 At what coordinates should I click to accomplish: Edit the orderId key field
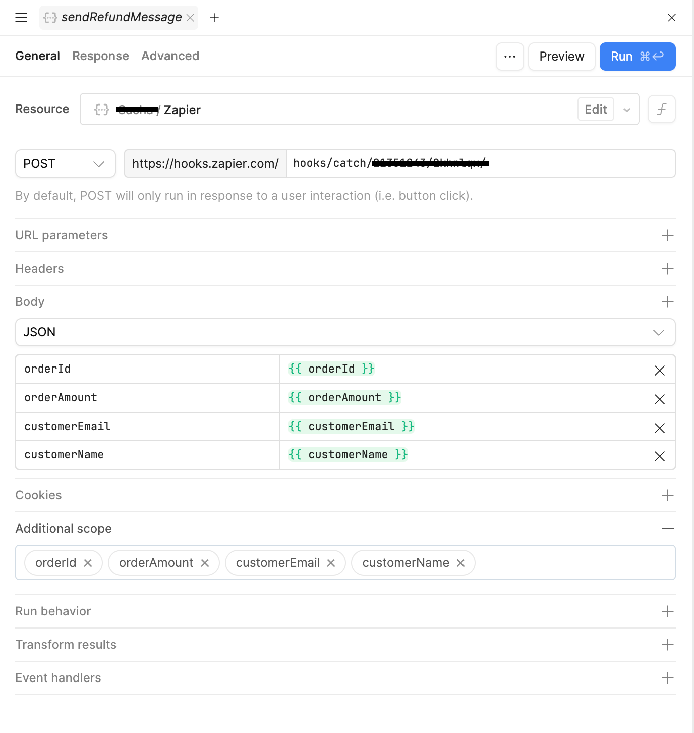pyautogui.click(x=148, y=369)
